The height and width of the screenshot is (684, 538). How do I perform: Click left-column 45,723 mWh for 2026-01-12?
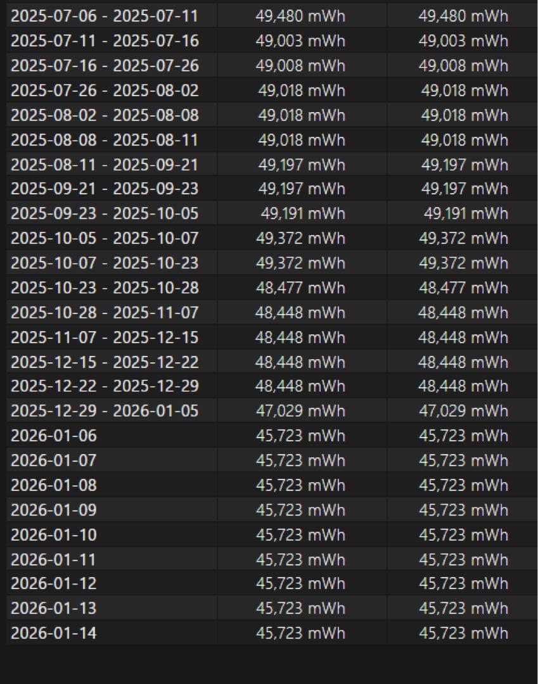(x=300, y=583)
